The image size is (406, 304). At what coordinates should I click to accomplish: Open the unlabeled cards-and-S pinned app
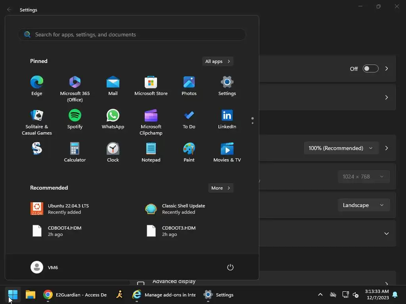(x=37, y=149)
